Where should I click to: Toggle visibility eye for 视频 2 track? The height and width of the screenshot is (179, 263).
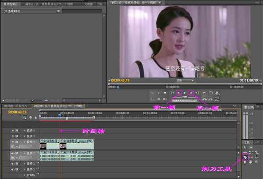coord(13,136)
